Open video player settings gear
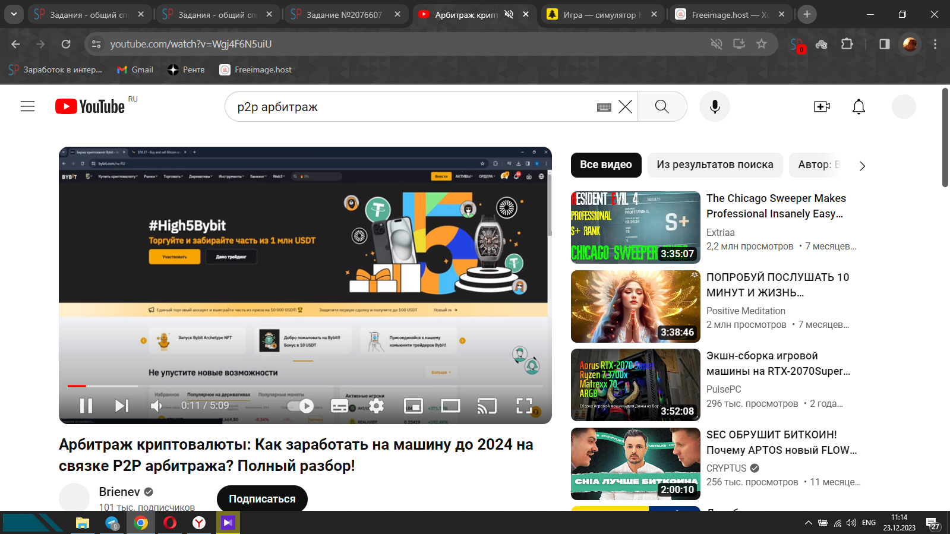 pos(377,406)
